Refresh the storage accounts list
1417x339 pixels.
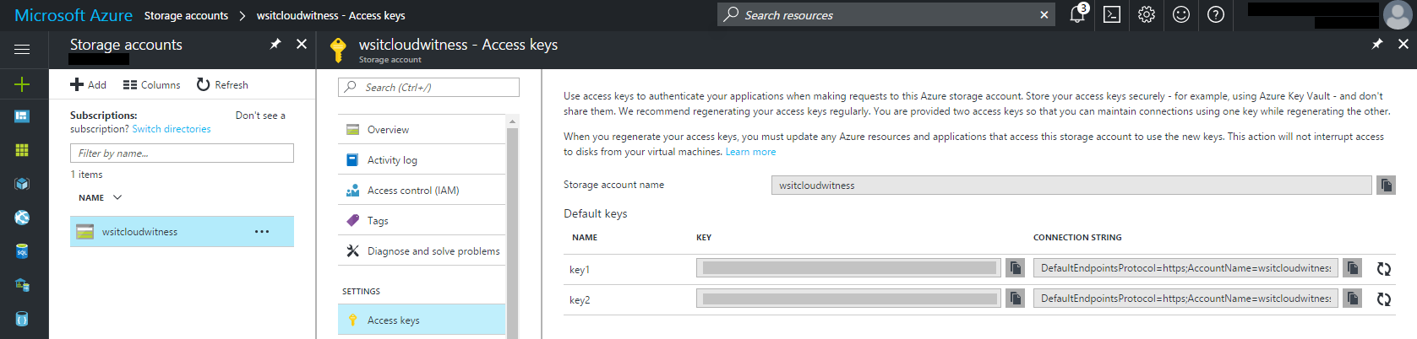(x=222, y=84)
